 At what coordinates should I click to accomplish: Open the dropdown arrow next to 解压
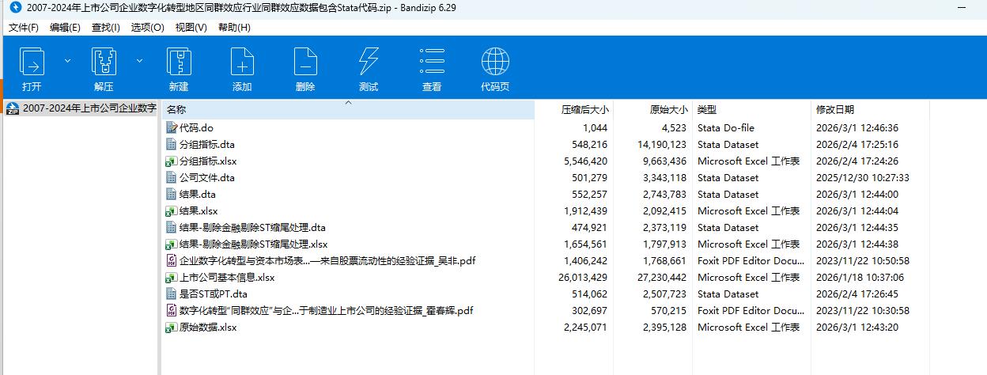point(139,60)
